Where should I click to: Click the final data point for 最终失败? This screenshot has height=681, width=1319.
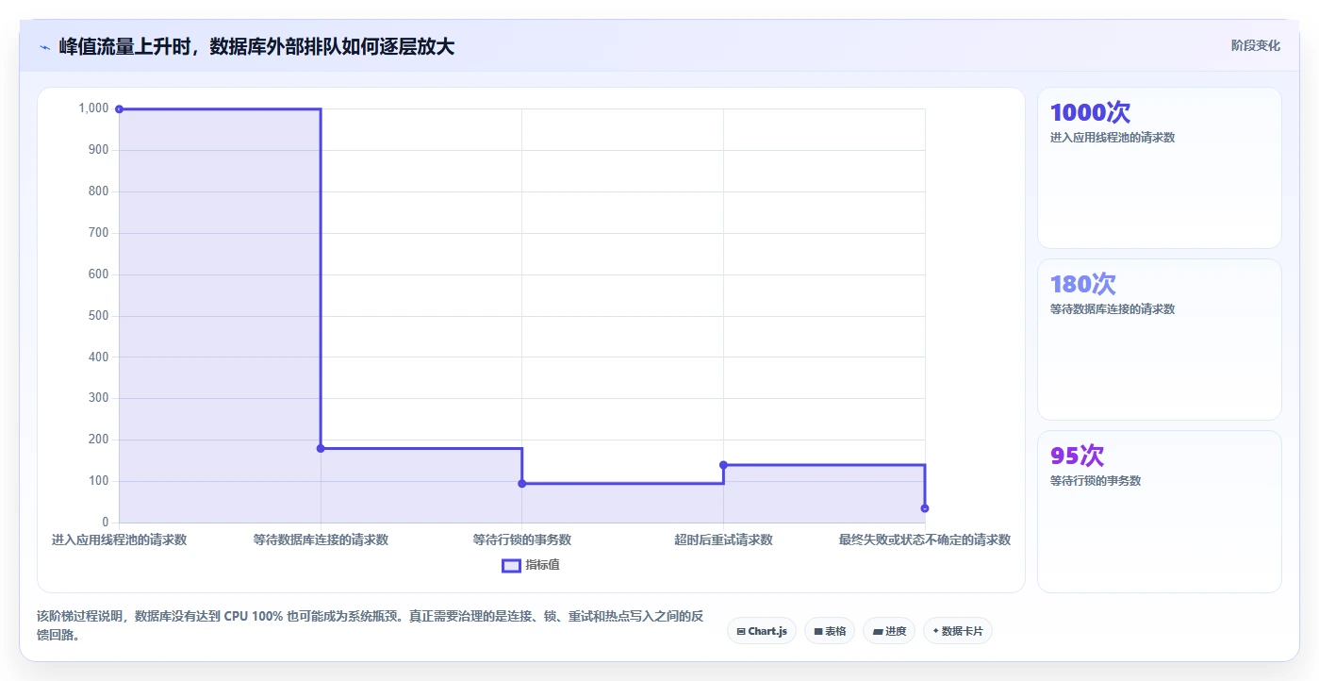(925, 508)
